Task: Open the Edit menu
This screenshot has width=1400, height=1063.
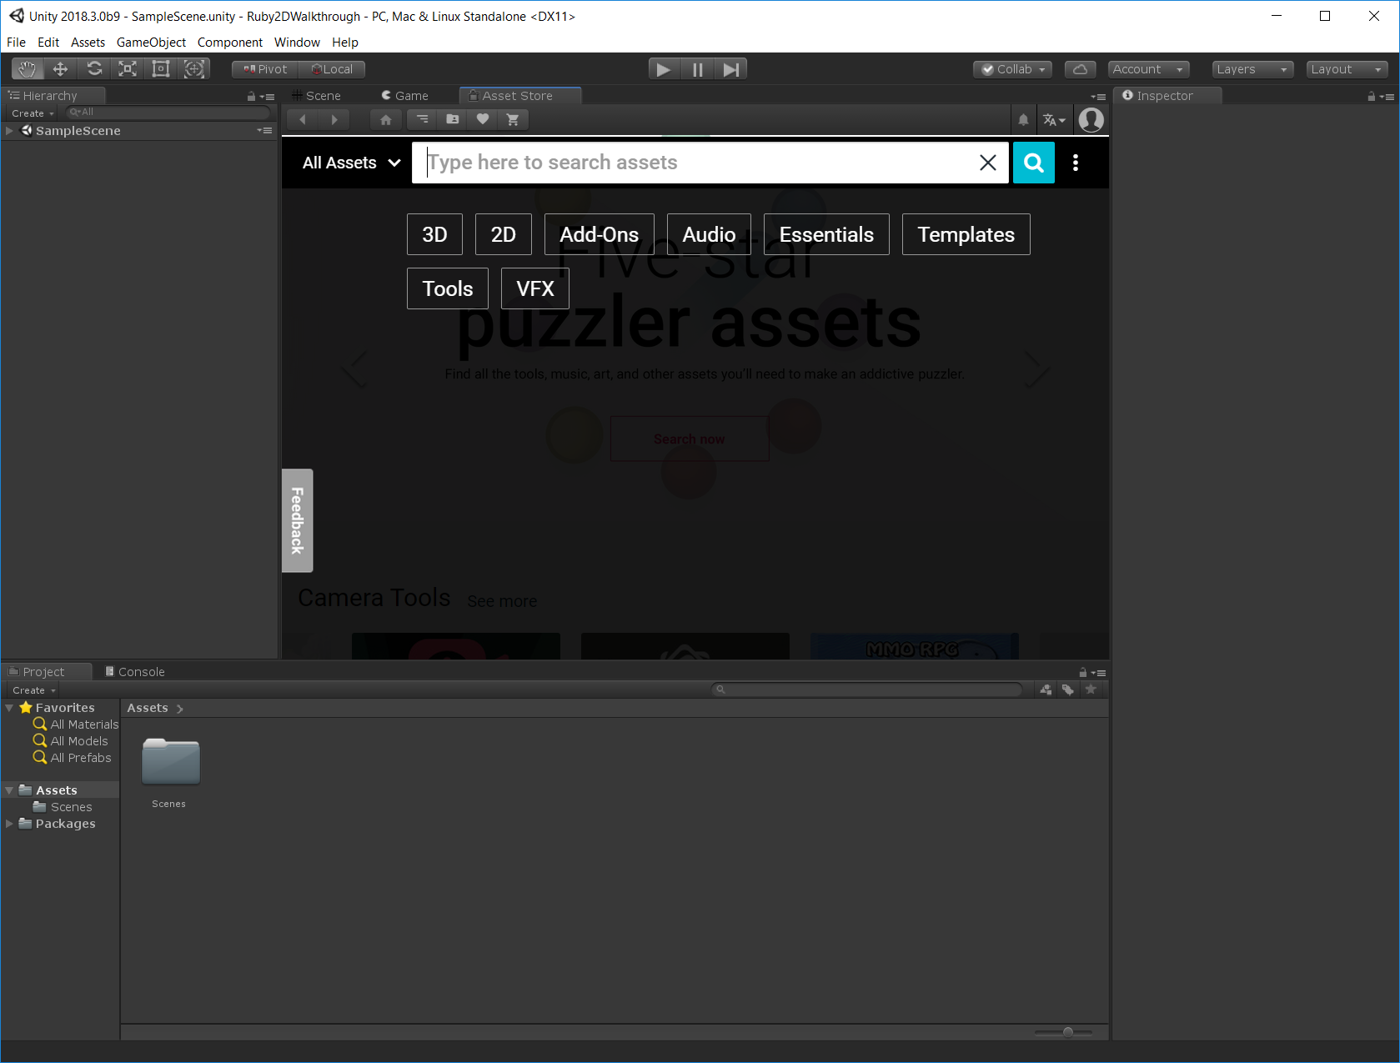Action: tap(48, 43)
